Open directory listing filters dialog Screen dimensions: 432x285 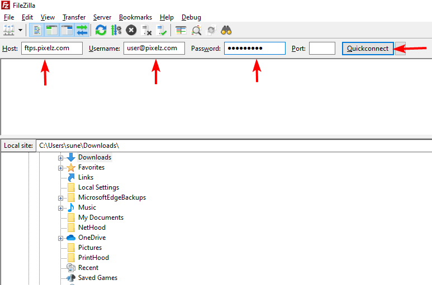[181, 30]
